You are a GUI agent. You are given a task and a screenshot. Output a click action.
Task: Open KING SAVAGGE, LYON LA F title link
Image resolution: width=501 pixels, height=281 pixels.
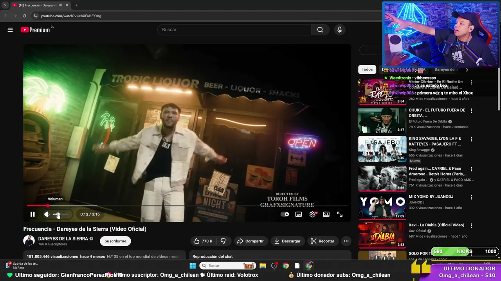click(435, 141)
